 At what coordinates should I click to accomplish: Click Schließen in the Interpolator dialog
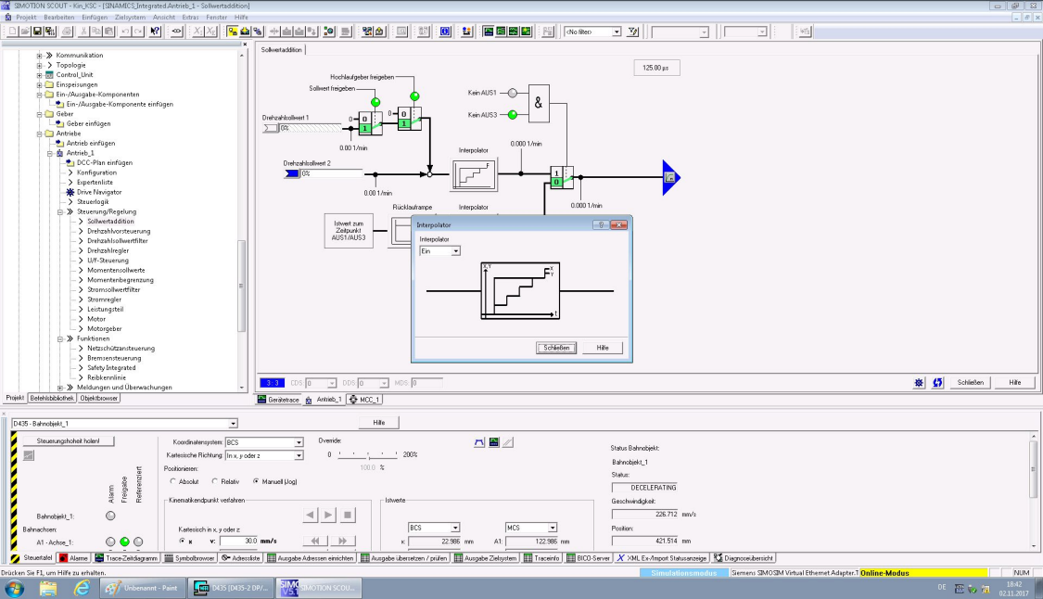(x=556, y=348)
